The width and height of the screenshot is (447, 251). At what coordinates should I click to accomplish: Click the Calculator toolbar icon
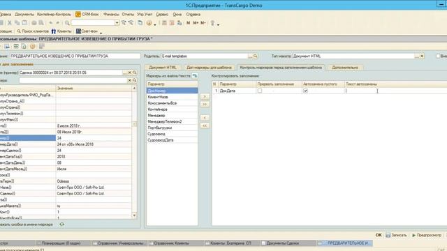point(165,23)
